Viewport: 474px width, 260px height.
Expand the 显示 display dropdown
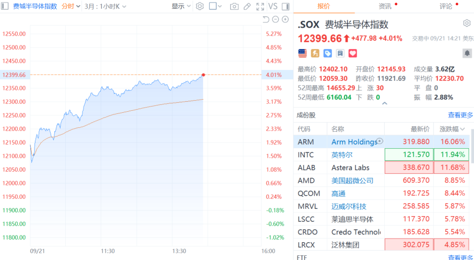pos(181,6)
